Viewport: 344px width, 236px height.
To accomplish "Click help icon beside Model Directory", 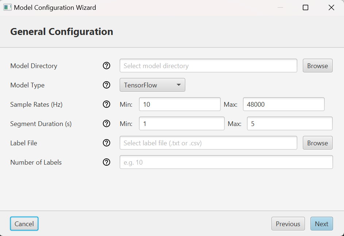I will (x=107, y=66).
